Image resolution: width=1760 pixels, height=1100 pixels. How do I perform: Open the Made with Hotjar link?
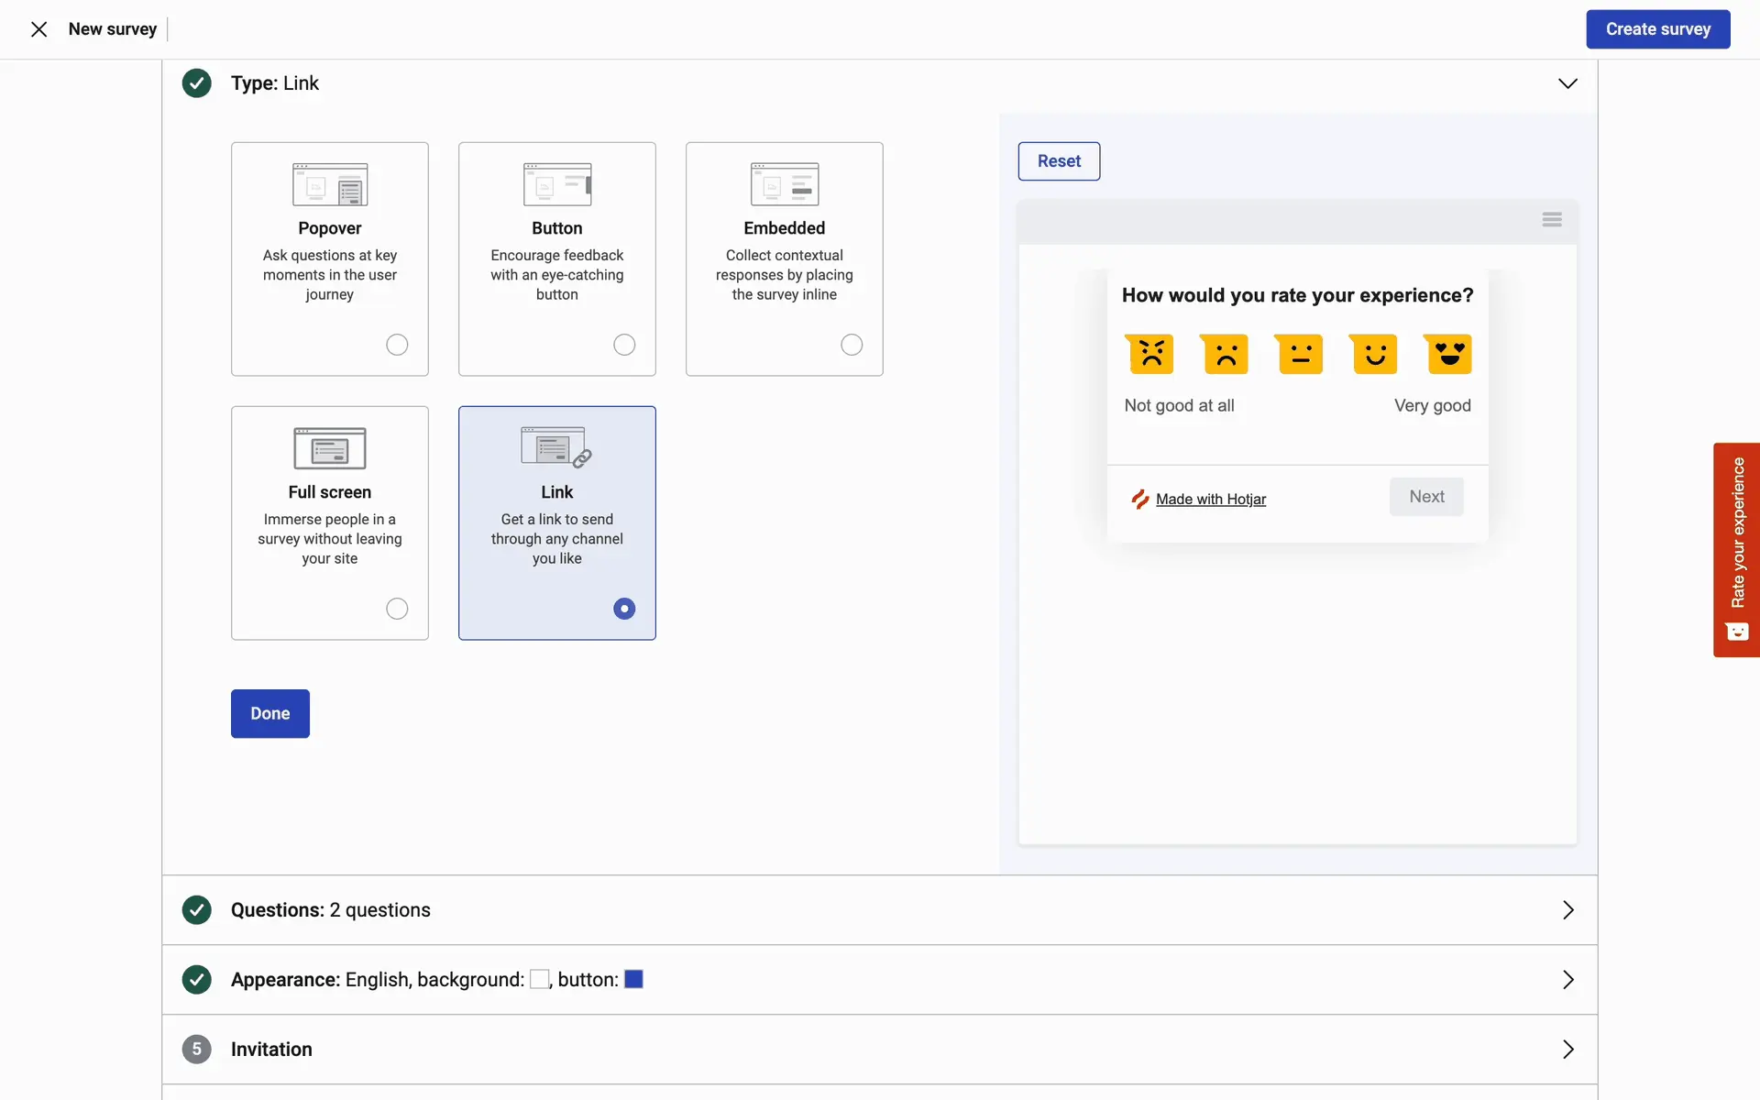tap(1210, 499)
